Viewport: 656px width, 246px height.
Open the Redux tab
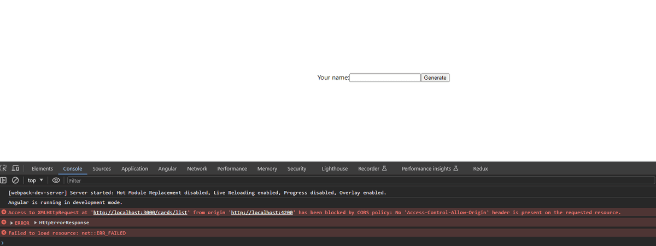point(480,168)
